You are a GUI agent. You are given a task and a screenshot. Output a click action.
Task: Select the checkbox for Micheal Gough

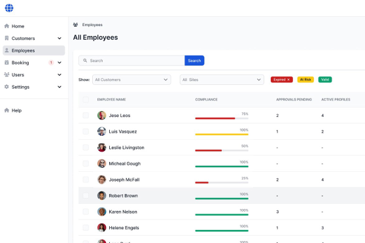(x=86, y=163)
